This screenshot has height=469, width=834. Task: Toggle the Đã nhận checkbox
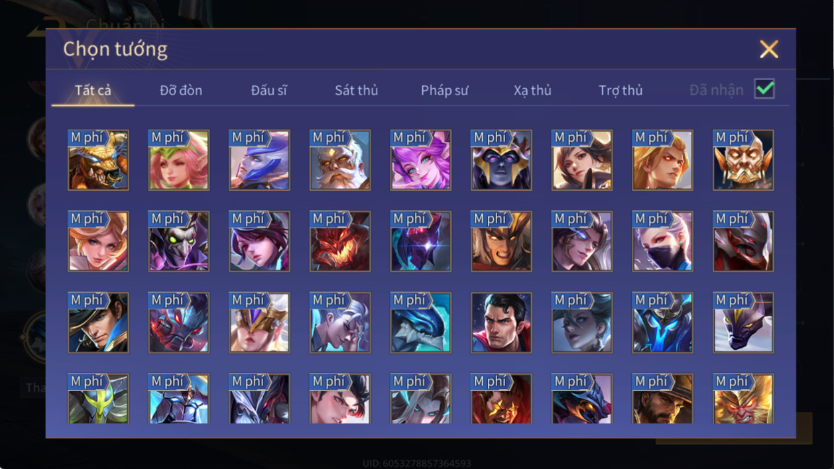(764, 89)
